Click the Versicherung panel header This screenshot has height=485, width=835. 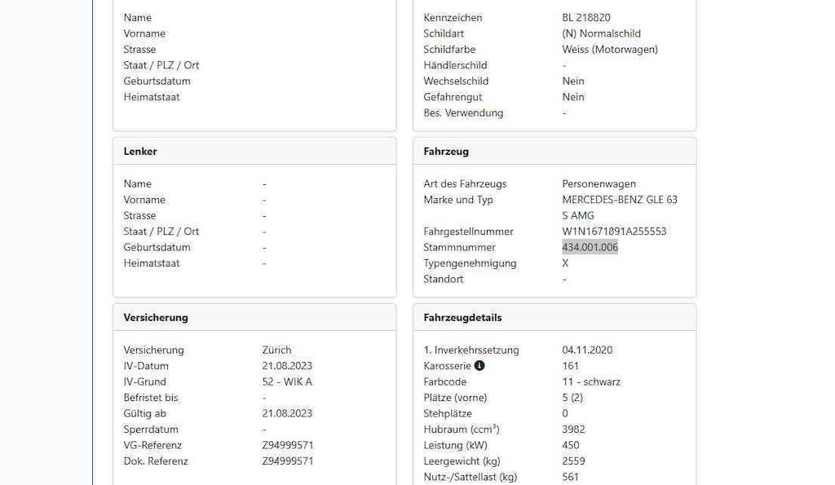[x=156, y=318]
